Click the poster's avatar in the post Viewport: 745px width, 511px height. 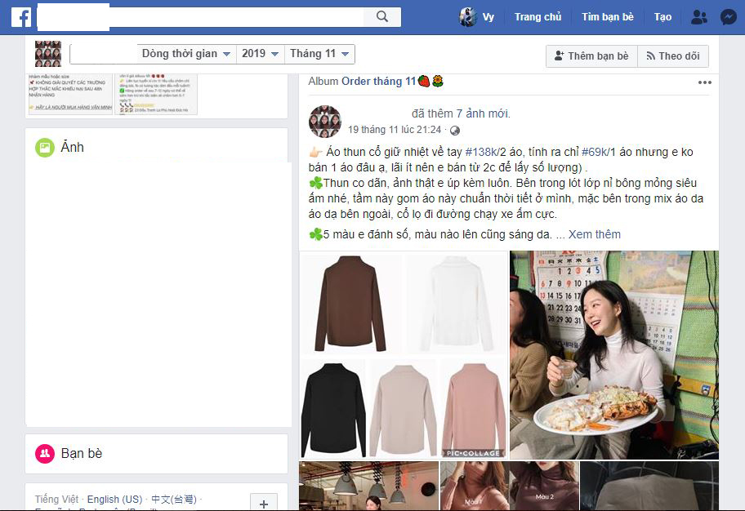pyautogui.click(x=325, y=121)
